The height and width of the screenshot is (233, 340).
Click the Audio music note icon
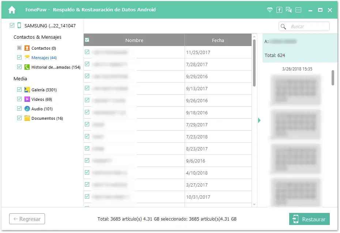[x=27, y=109]
